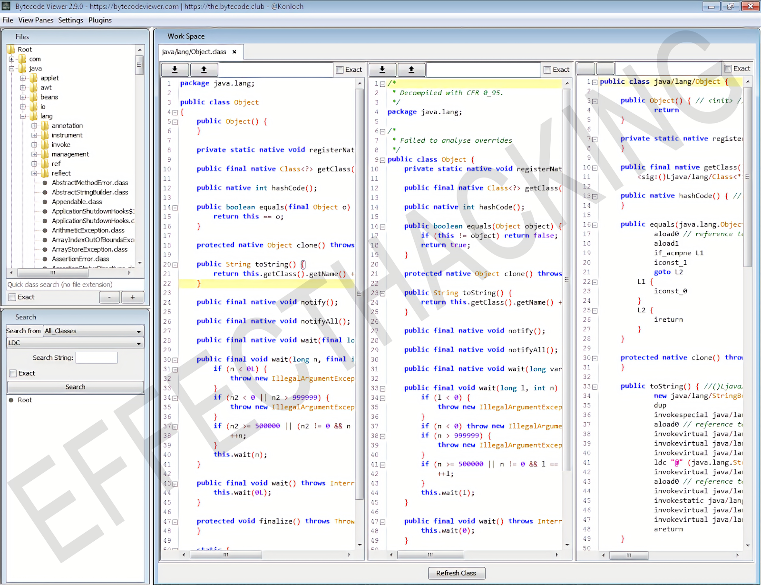Viewport: 761px width, 585px height.
Task: Open the View Panes menu
Action: click(x=36, y=20)
